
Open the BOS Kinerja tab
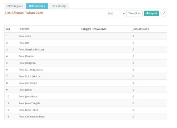coord(59,6)
